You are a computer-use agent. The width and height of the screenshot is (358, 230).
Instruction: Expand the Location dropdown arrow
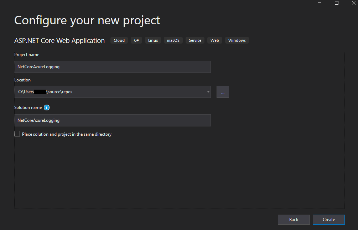208,92
